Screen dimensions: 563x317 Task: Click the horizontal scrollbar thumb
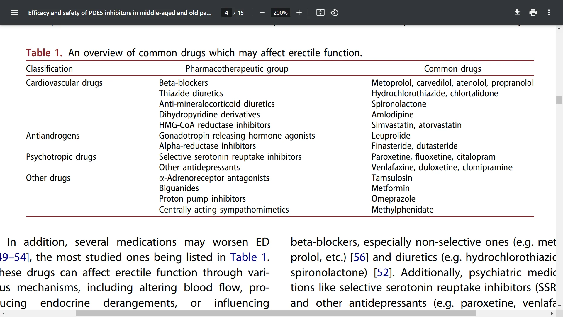coord(276,313)
